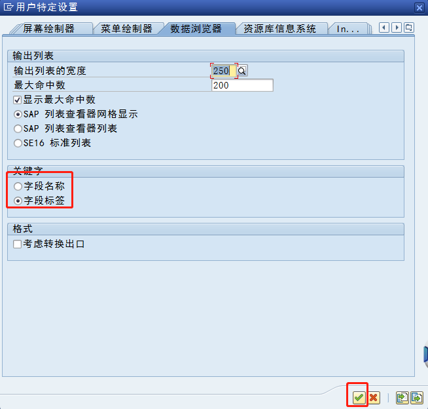428x409 pixels.
Task: Choose SE16 标准列表 option
Action: coord(18,144)
